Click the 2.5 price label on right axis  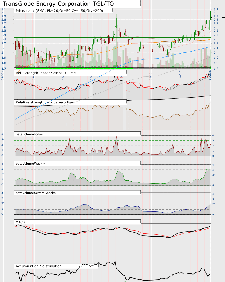(216, 30)
